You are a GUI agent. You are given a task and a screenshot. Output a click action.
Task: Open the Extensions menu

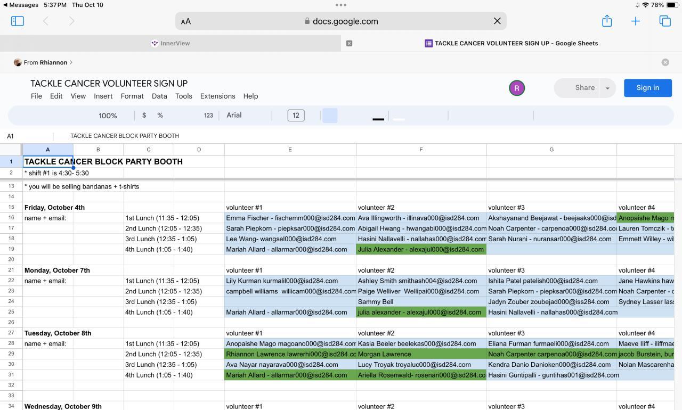(217, 96)
